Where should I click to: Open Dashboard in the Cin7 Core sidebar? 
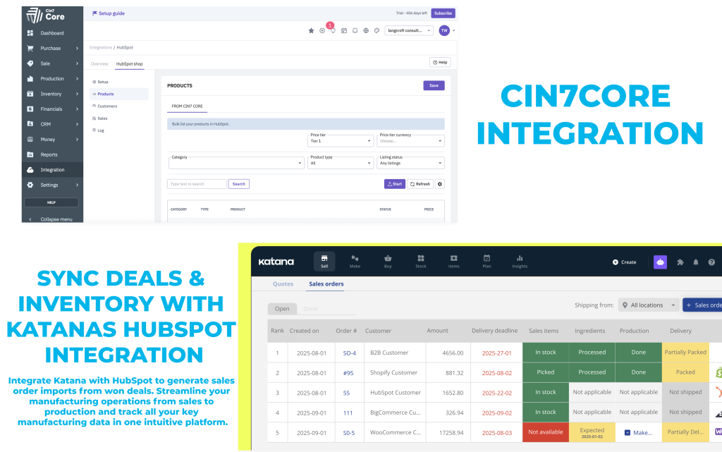point(52,33)
